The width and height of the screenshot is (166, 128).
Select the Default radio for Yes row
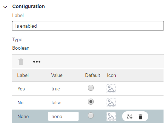tap(91, 88)
